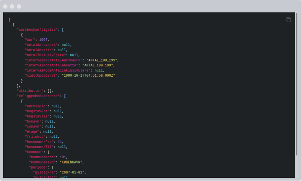Click the third window control dot
This screenshot has height=181, width=301.
point(19,6)
